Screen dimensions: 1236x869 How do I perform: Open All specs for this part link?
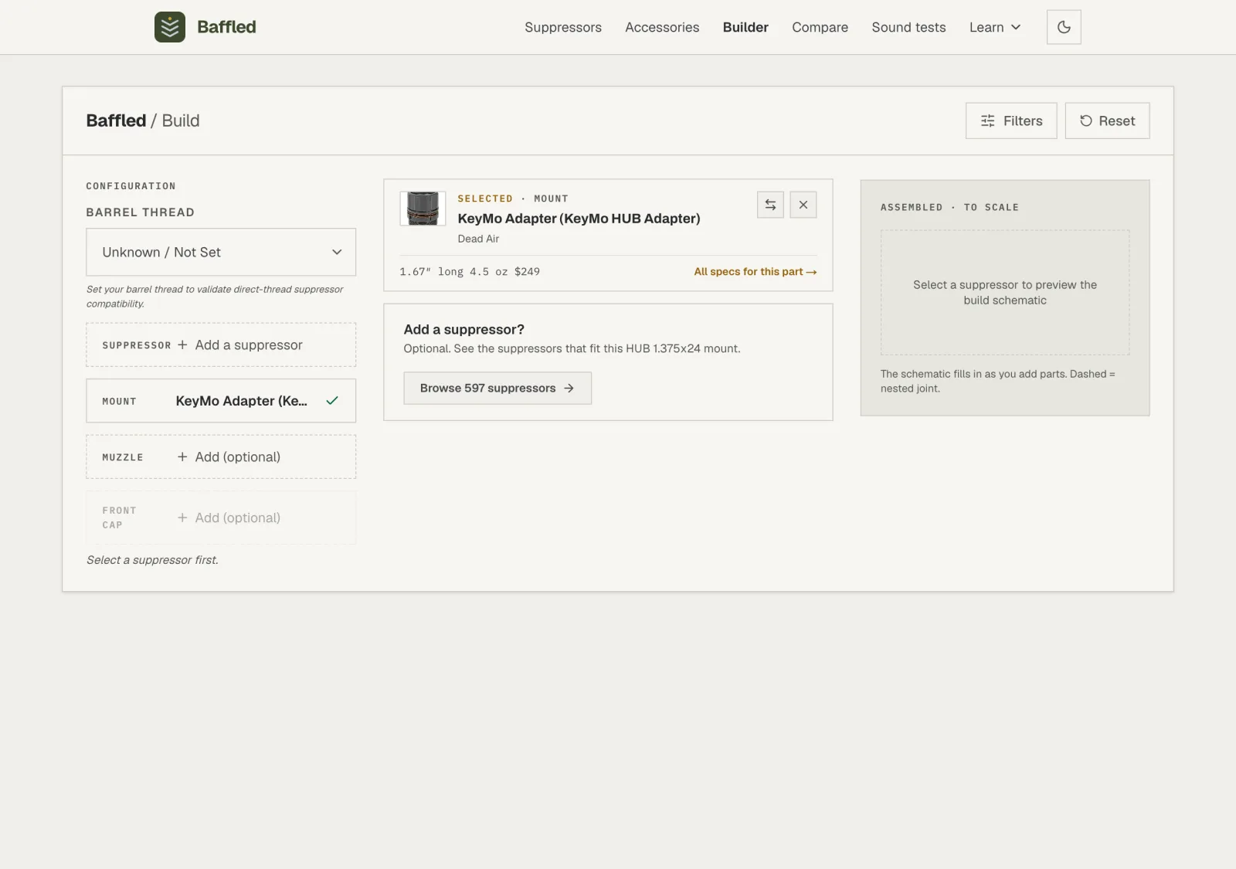(755, 272)
